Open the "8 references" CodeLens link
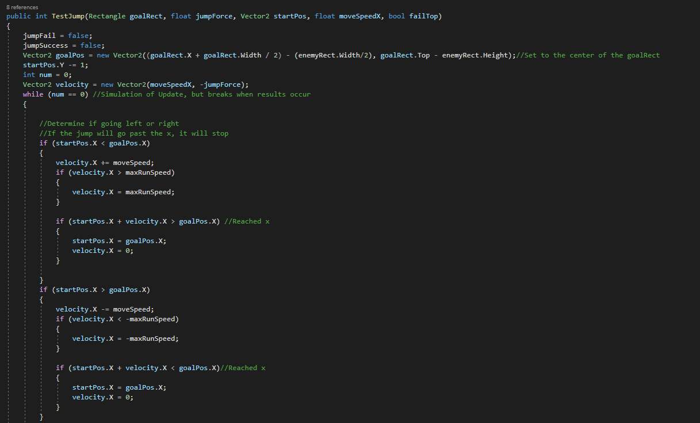The height and width of the screenshot is (423, 700). tap(22, 7)
